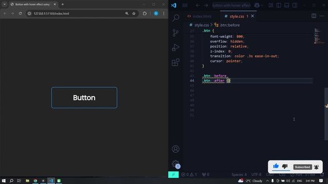Open Manage gear icon in VS Code

tap(175, 164)
